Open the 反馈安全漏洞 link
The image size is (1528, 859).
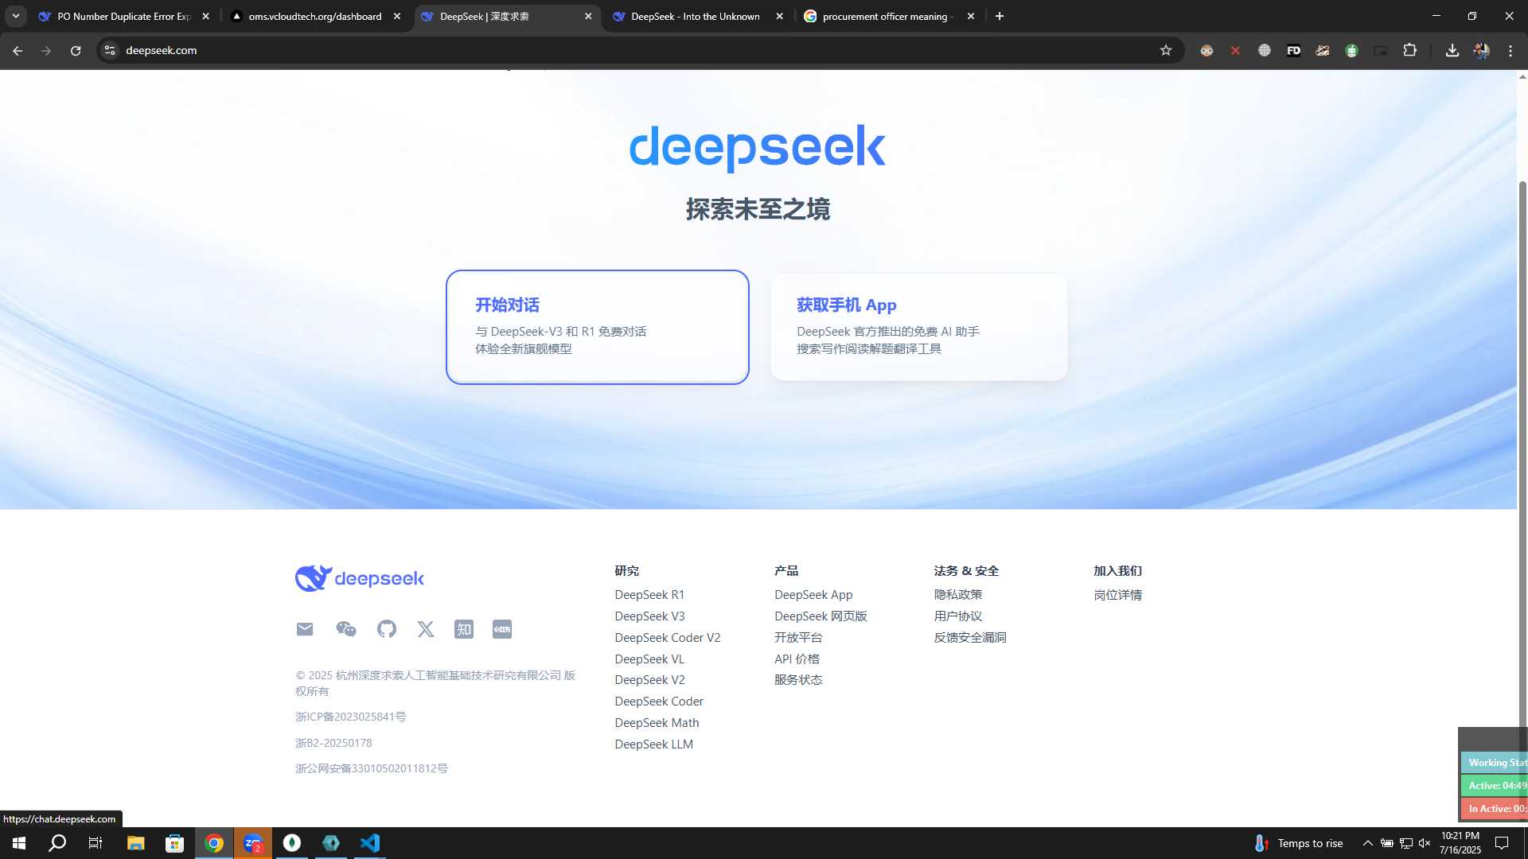970,638
